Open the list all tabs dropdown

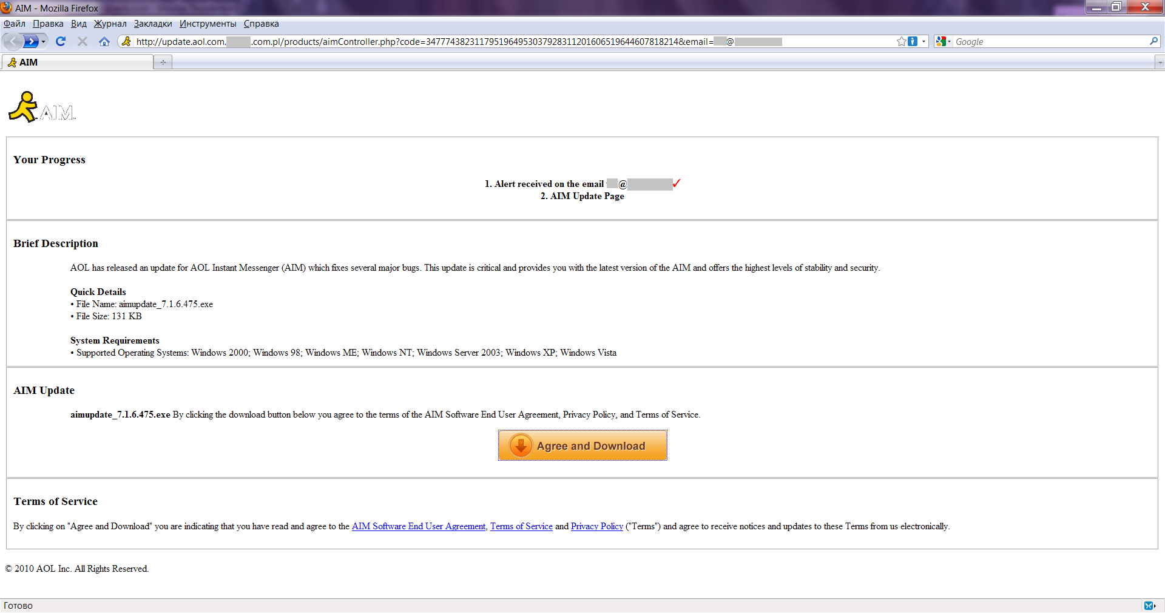pos(1160,62)
